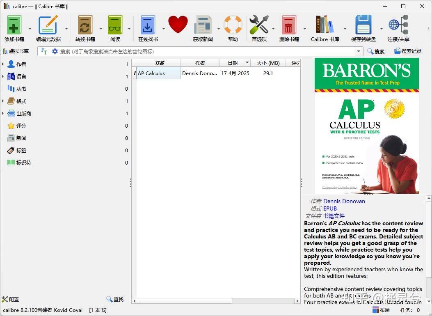Expand the 出版商 tree node arrow
The height and width of the screenshot is (316, 432).
click(x=3, y=113)
